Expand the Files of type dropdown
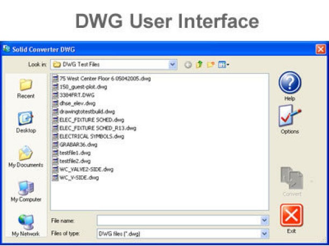329x246 pixels. click(x=264, y=233)
